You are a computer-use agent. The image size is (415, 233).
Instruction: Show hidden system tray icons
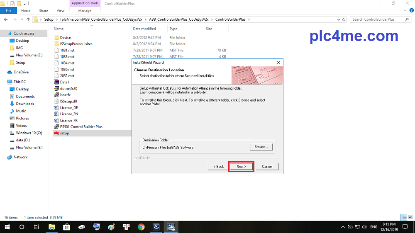(342, 227)
